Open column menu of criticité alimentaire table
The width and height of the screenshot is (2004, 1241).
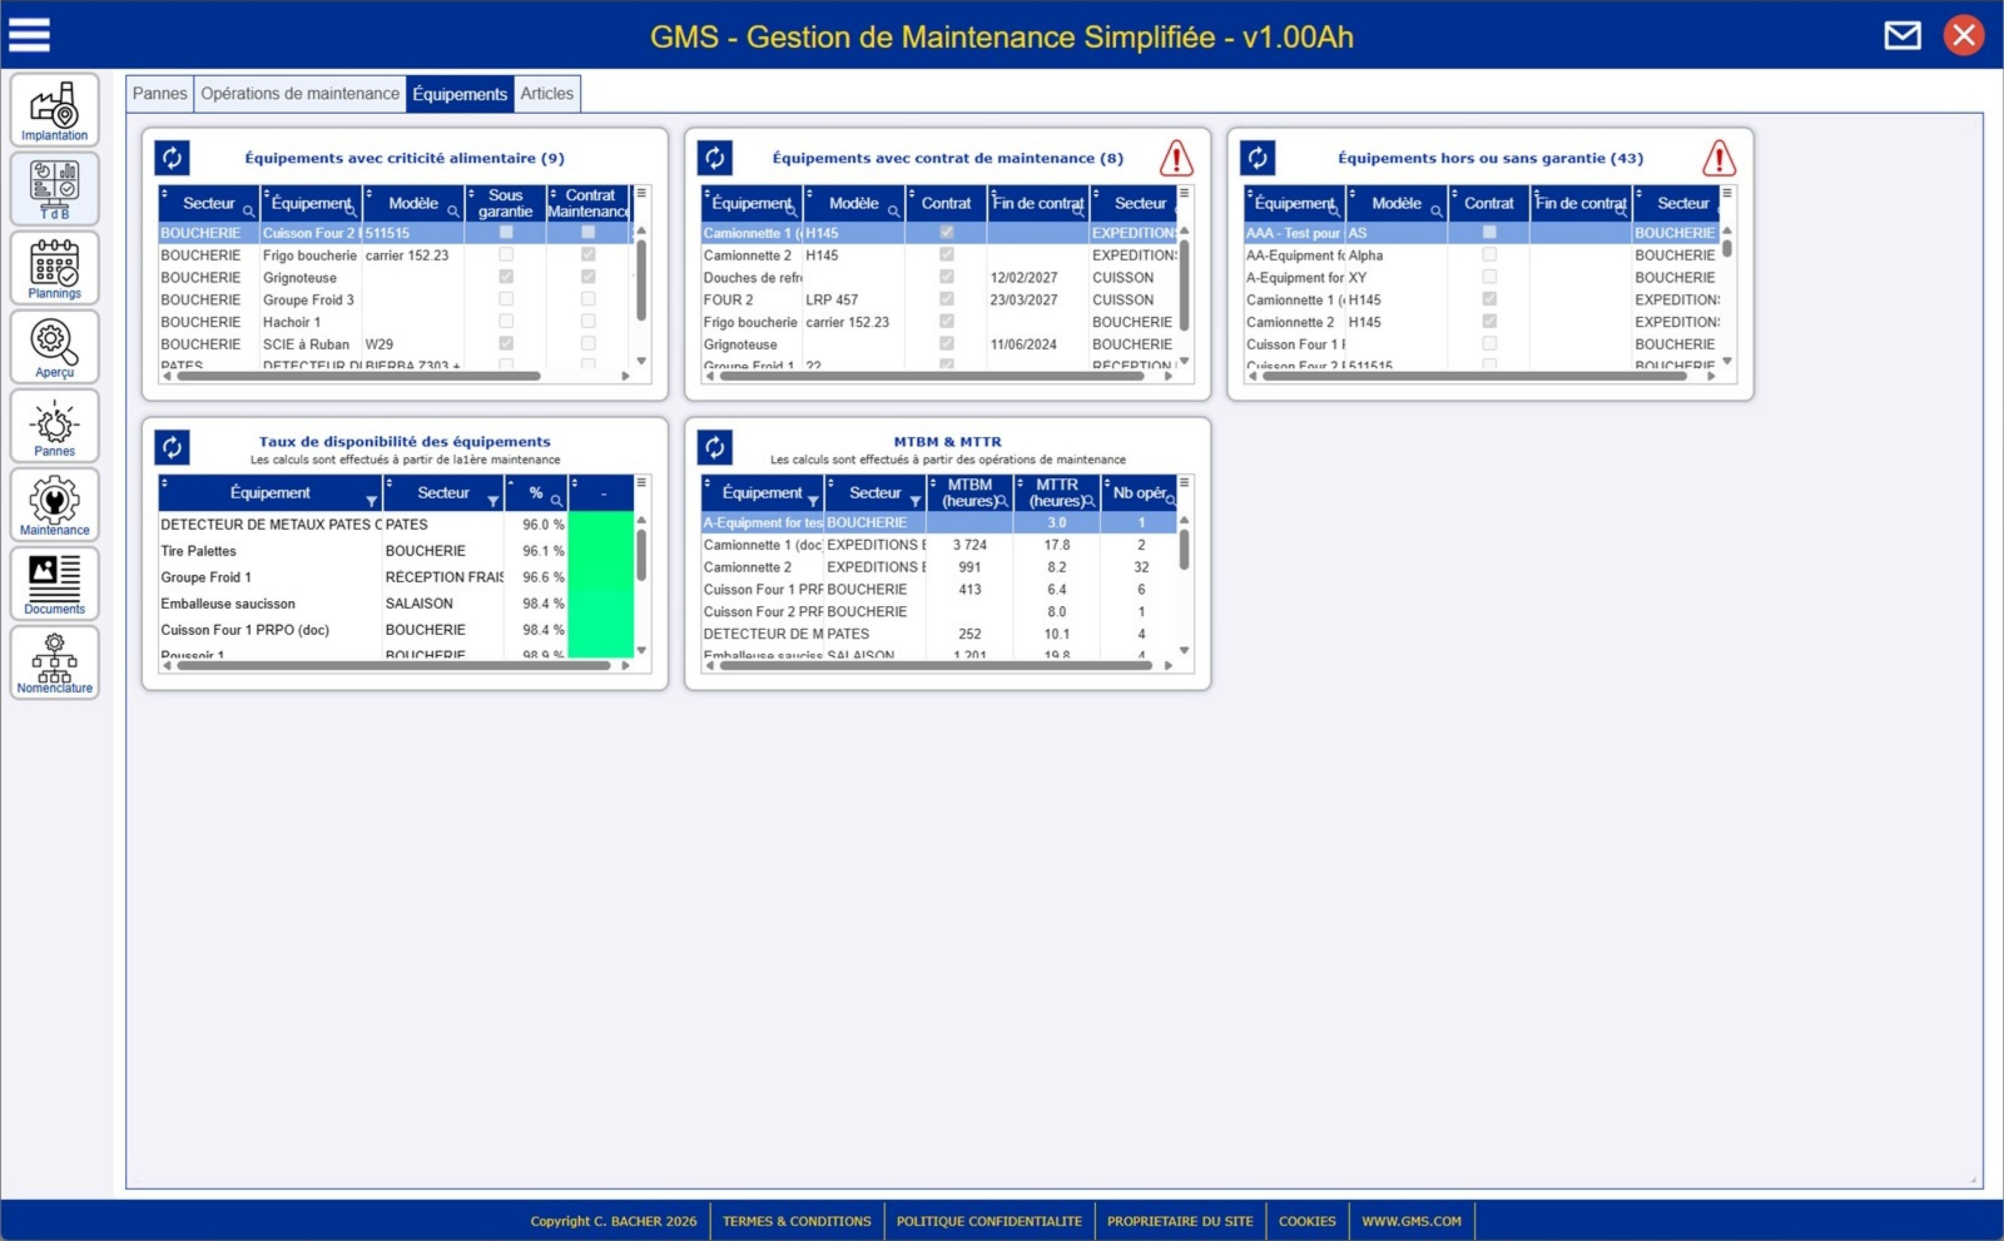(641, 193)
